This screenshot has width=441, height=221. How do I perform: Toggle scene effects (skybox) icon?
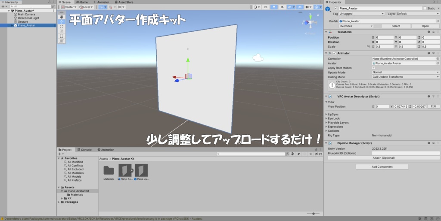pyautogui.click(x=289, y=7)
